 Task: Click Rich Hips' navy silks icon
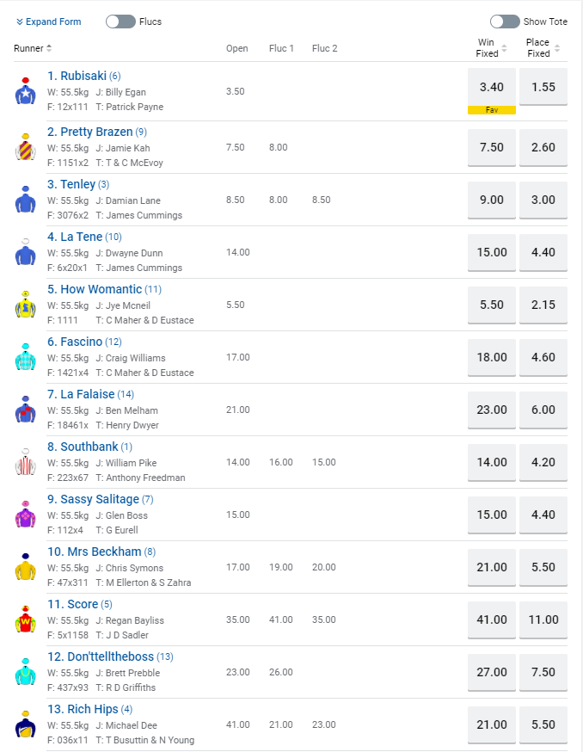(x=25, y=724)
